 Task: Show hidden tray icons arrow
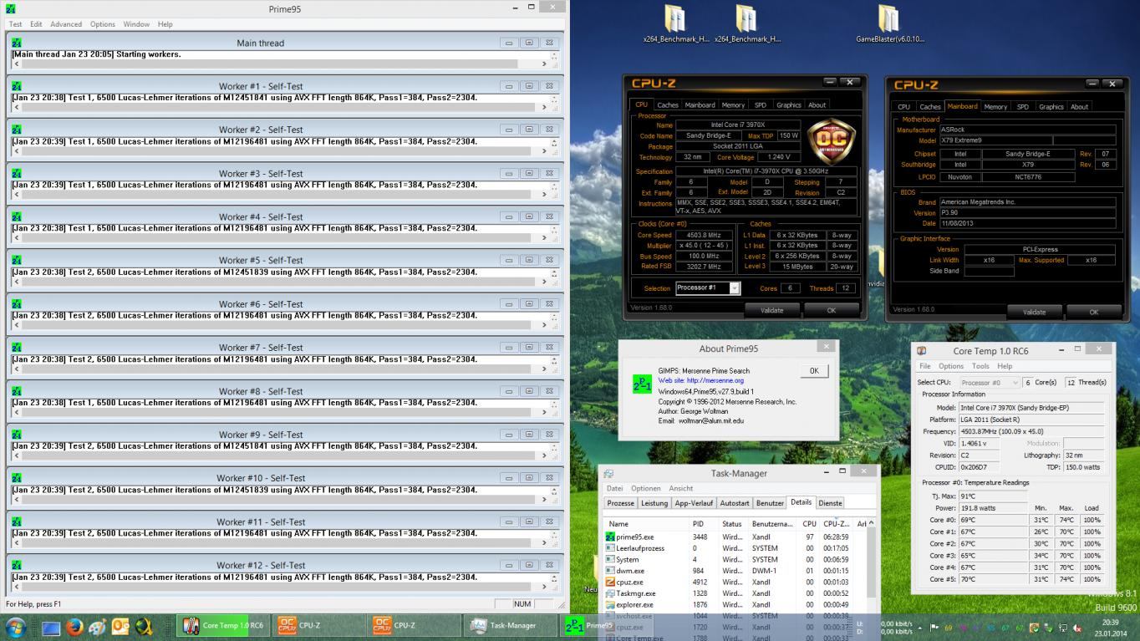920,628
